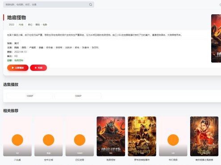Choose the second 1080P episode button
This screenshot has height=165, width=221.
pyautogui.click(x=78, y=96)
